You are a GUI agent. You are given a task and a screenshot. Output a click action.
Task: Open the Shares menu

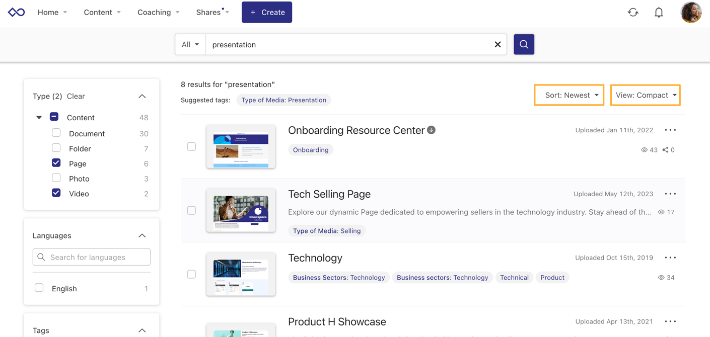(x=212, y=12)
